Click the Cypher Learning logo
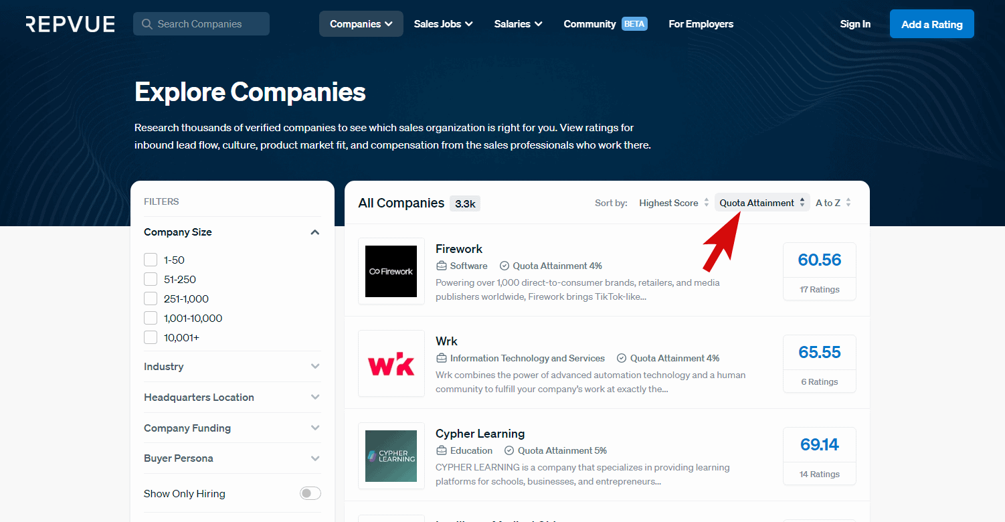The height and width of the screenshot is (522, 1005). click(x=391, y=456)
